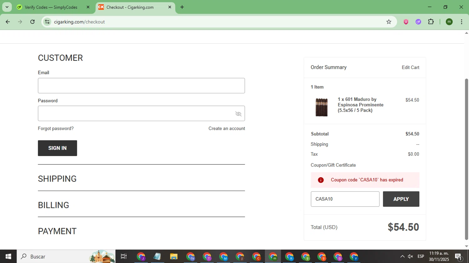This screenshot has height=263, width=469.
Task: Close the Checkout Cigarking tab
Action: [170, 7]
